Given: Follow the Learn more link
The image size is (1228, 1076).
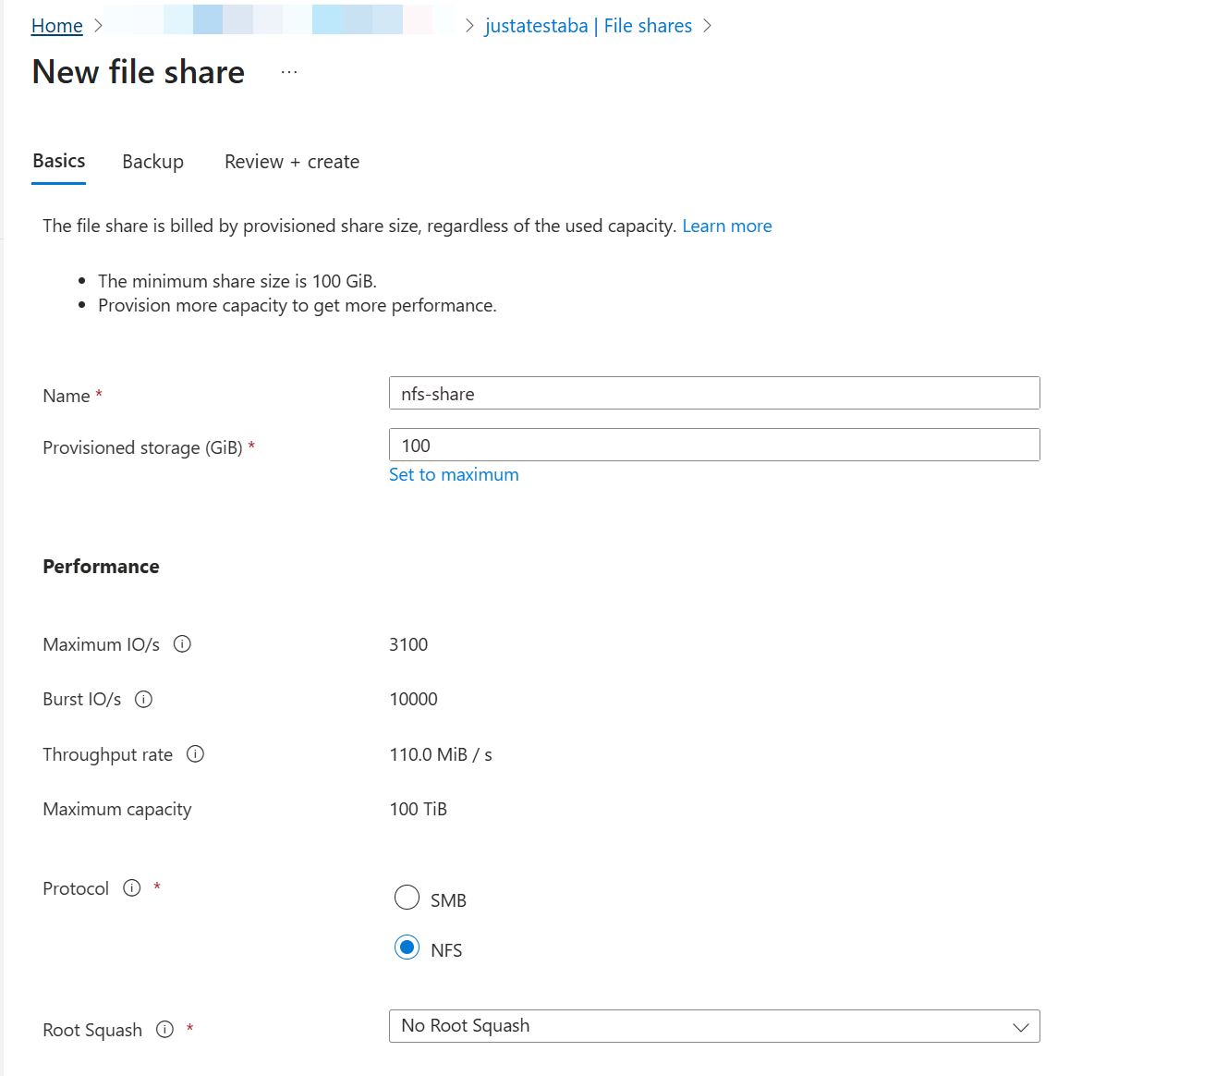Looking at the screenshot, I should (x=727, y=226).
